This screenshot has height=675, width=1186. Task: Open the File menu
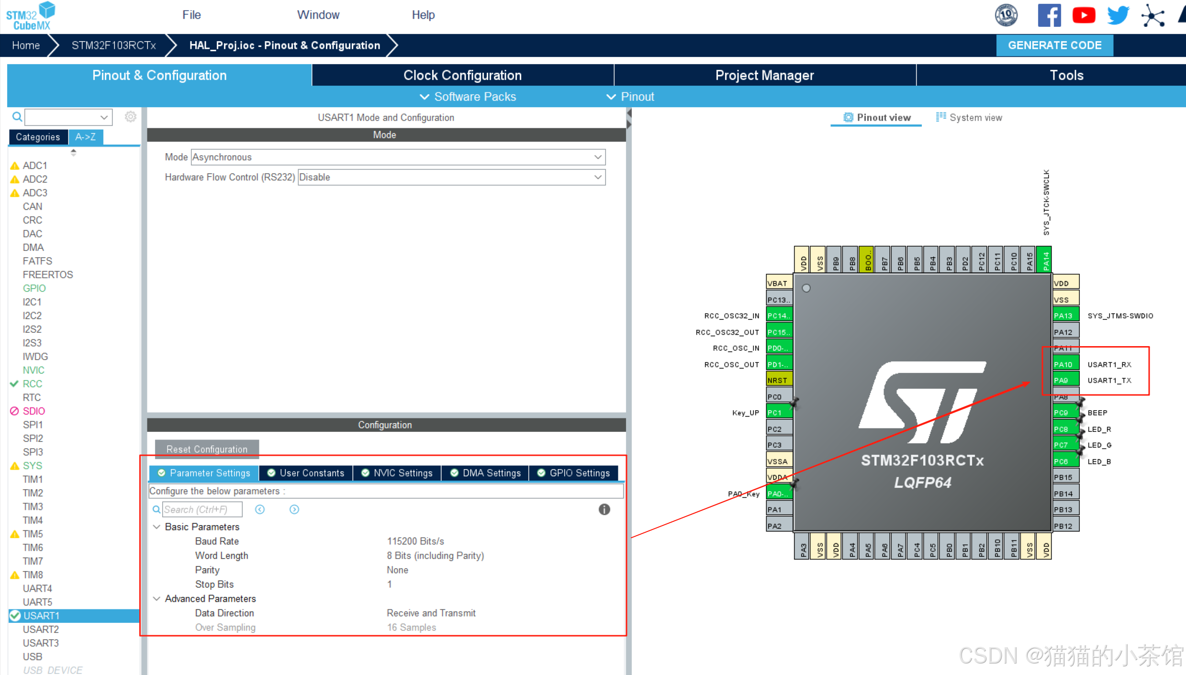click(191, 15)
